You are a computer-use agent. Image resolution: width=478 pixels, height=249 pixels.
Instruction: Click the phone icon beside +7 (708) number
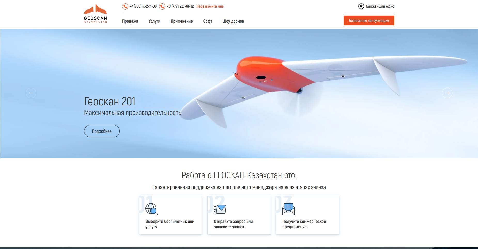point(125,6)
